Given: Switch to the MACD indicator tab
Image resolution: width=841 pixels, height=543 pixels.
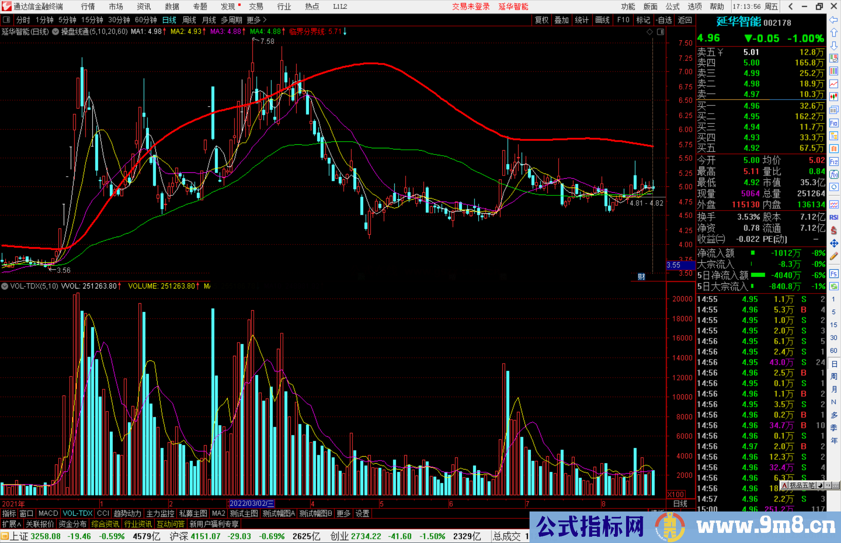Looking at the screenshot, I should pos(48,513).
